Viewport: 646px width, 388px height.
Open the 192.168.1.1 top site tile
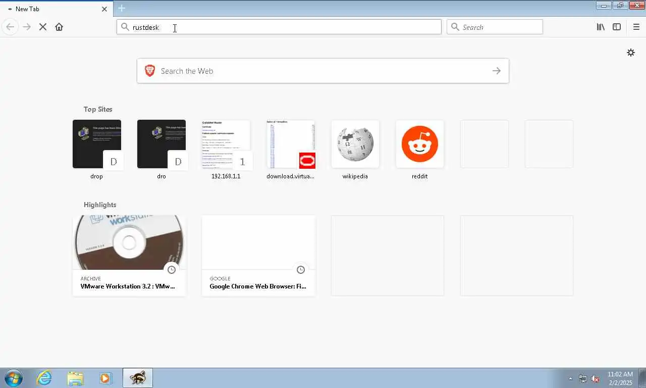point(226,144)
